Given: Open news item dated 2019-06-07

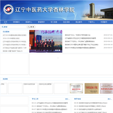Looking at the screenshot, I should (x=80, y=48).
